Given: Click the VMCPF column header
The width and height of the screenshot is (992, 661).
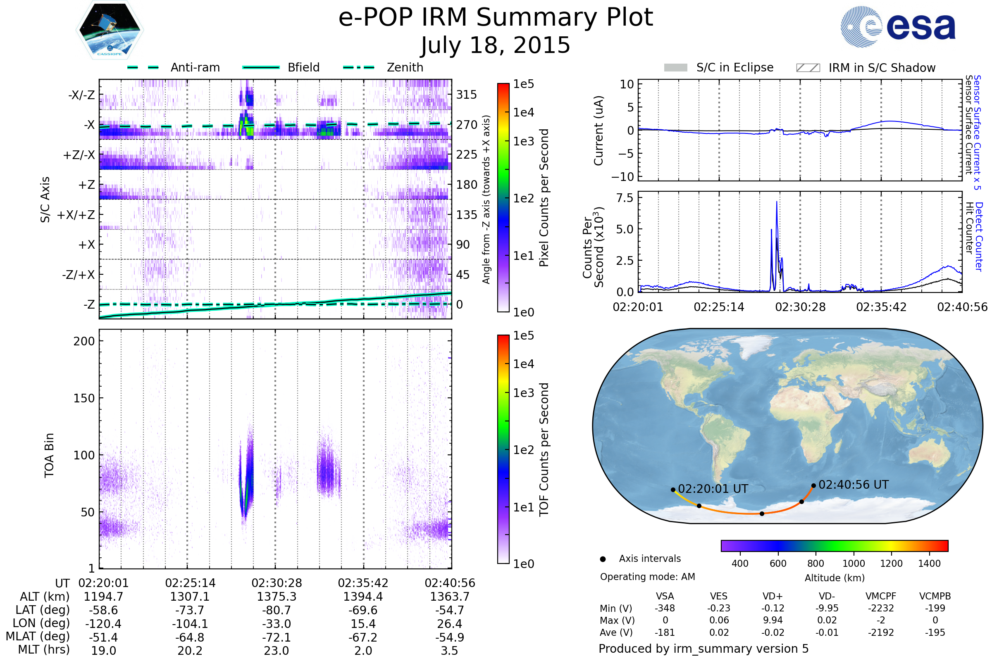Looking at the screenshot, I should tap(881, 596).
